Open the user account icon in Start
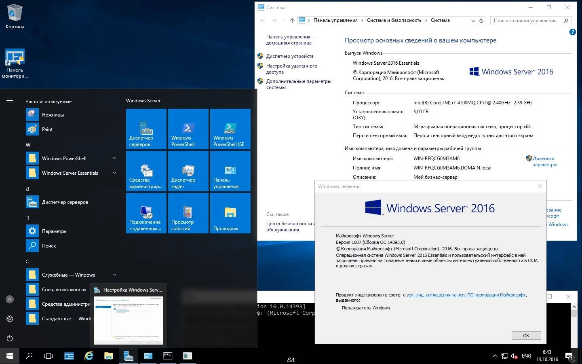The height and width of the screenshot is (364, 582). [x=10, y=299]
